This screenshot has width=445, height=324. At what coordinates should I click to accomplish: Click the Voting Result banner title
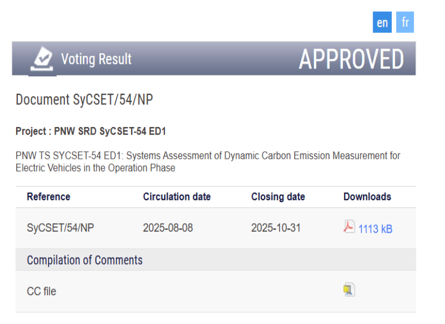tap(96, 59)
